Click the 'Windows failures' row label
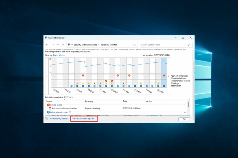This screenshot has width=238, height=158. (x=178, y=78)
